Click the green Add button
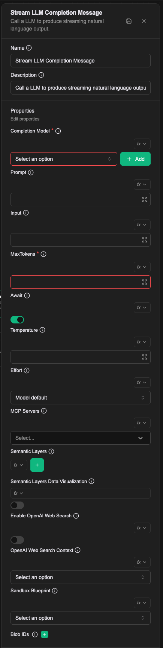163x648 pixels. click(135, 159)
